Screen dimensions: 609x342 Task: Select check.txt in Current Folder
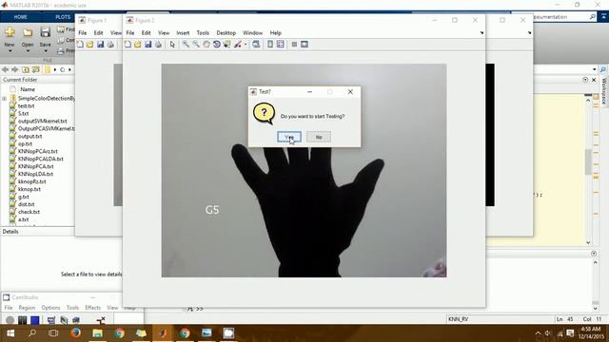tap(29, 212)
